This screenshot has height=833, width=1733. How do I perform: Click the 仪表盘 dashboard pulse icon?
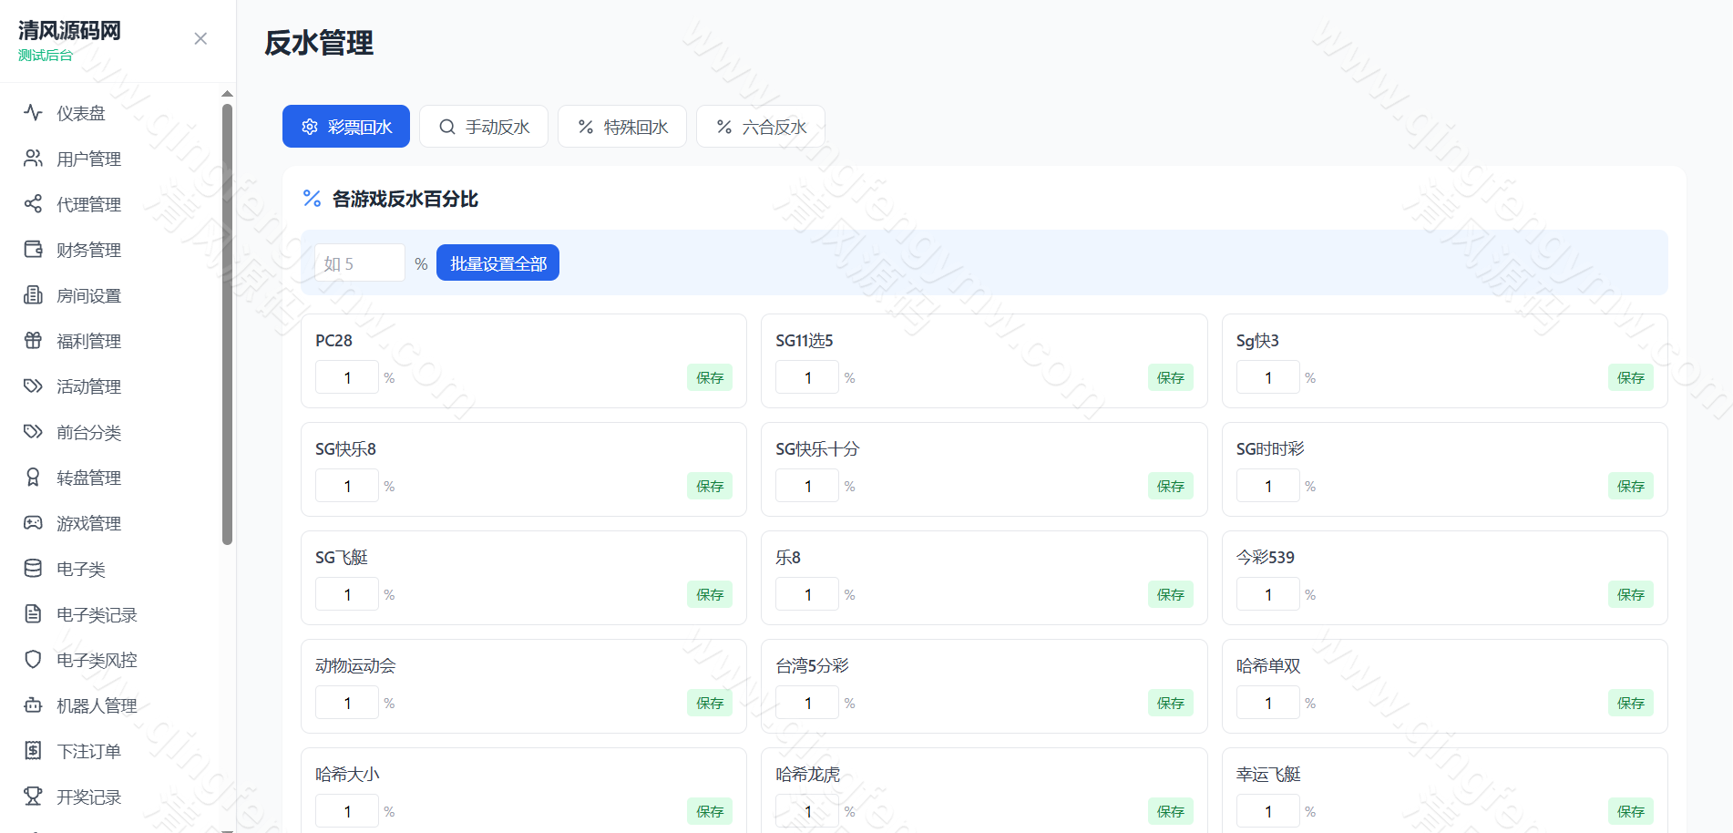coord(33,112)
